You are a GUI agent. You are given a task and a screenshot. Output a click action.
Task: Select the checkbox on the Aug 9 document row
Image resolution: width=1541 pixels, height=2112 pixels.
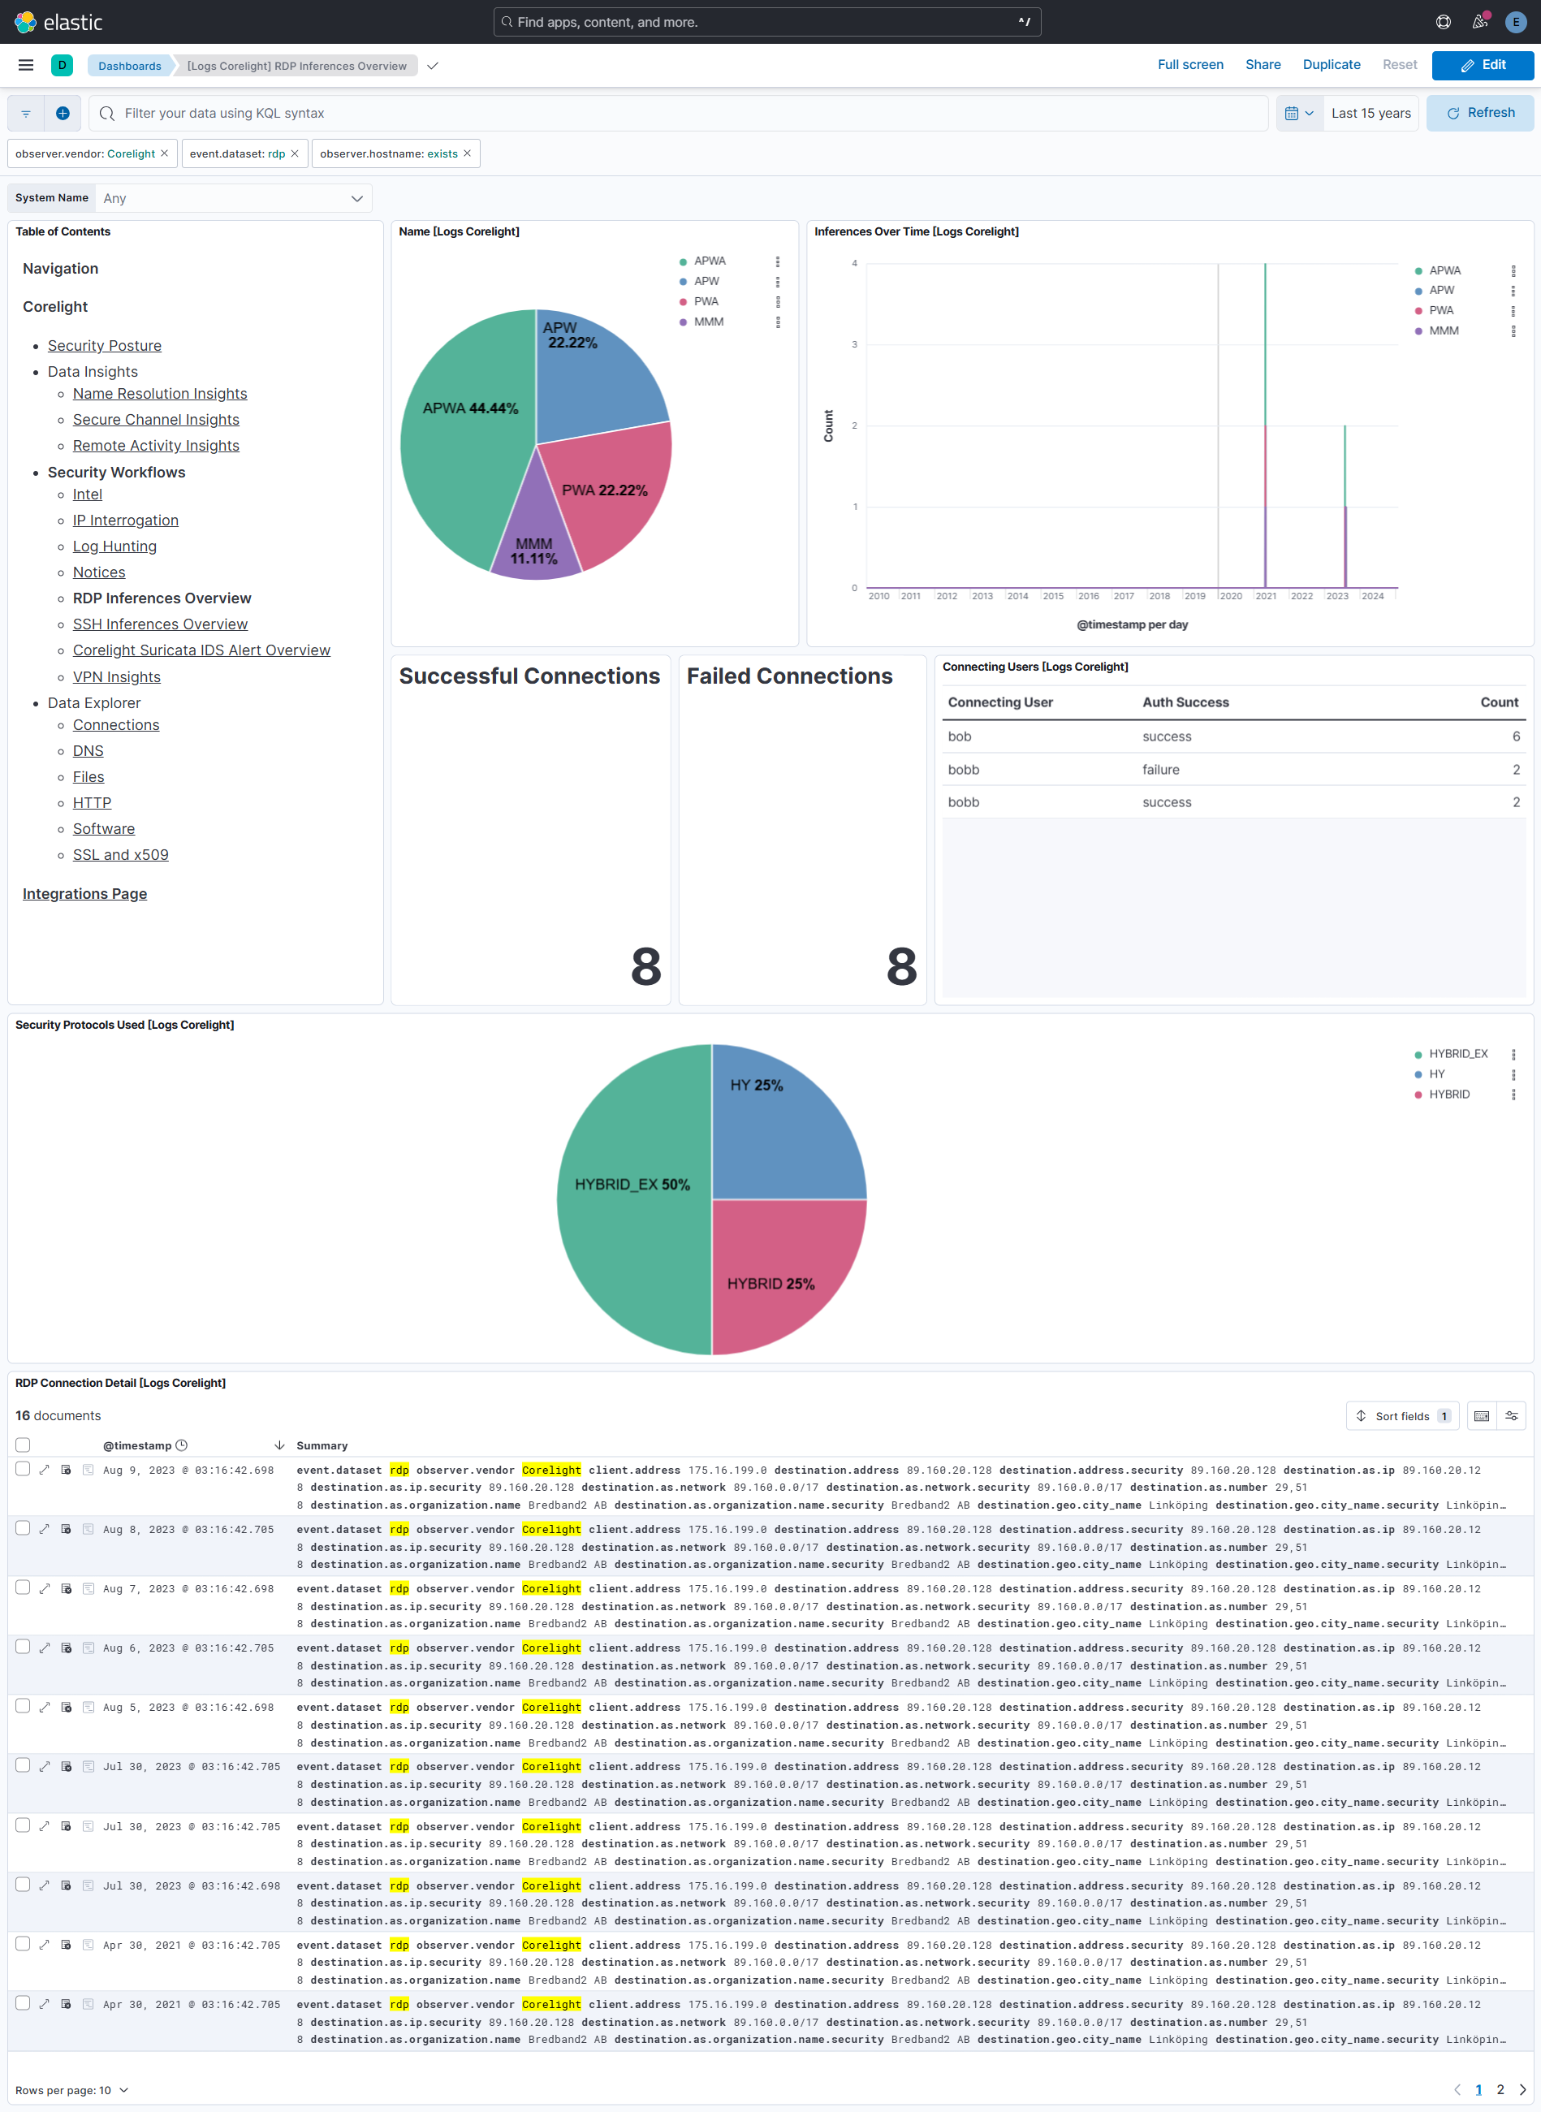pyautogui.click(x=23, y=1469)
